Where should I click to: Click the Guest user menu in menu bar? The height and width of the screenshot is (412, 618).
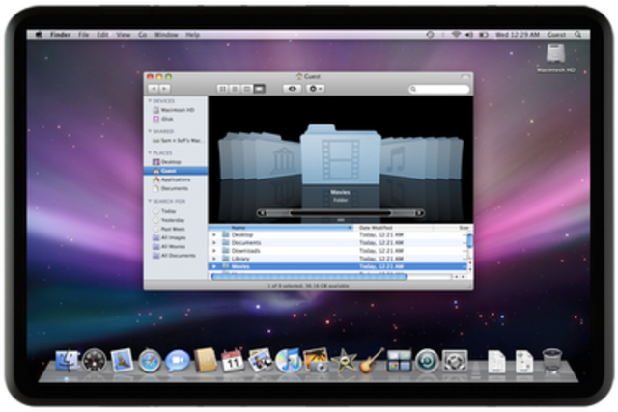point(556,35)
